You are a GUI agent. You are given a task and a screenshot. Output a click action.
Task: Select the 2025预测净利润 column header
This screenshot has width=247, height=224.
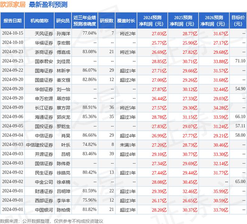point(183,21)
